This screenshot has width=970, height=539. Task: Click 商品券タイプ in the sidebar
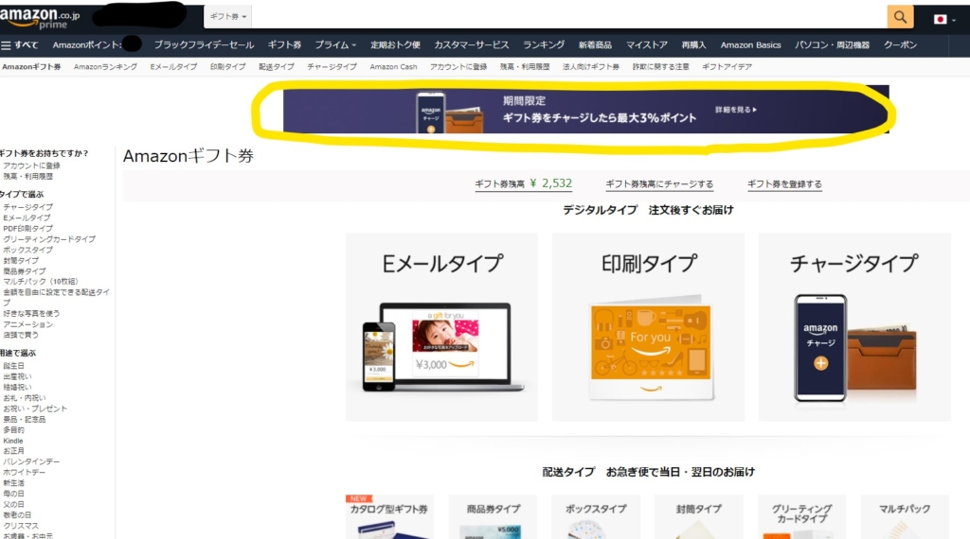(24, 271)
